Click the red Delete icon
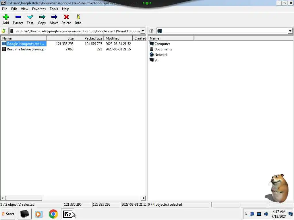Viewport: 294px width, 220px height. point(66,17)
